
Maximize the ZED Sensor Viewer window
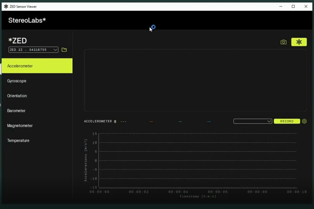[293, 6]
